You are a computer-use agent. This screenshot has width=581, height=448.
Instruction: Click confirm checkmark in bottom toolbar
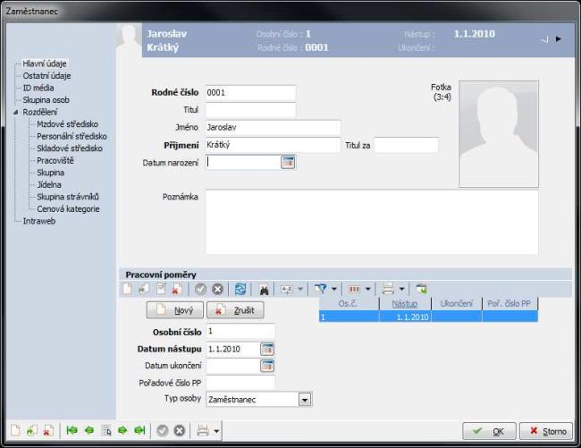pyautogui.click(x=163, y=431)
